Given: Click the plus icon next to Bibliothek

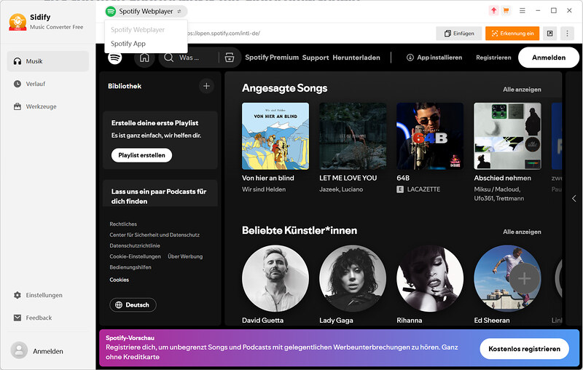Looking at the screenshot, I should click(206, 86).
